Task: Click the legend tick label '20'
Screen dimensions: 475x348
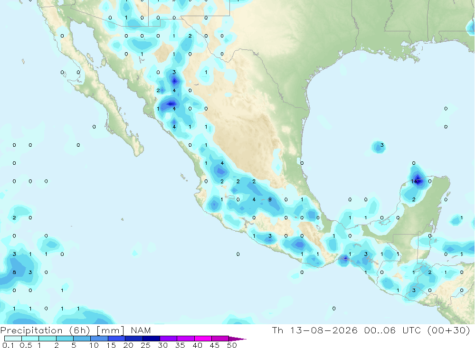Action: [128, 345]
